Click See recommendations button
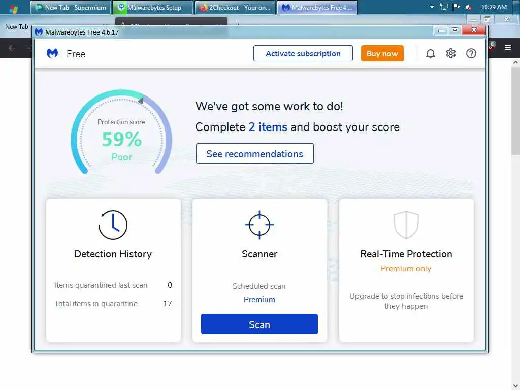This screenshot has width=520, height=390. point(254,153)
